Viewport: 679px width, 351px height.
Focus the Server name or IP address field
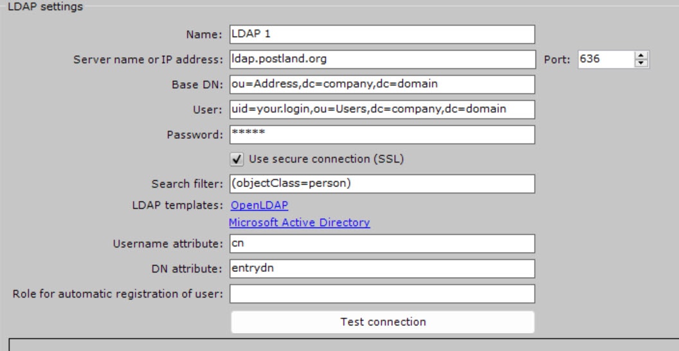coord(382,59)
